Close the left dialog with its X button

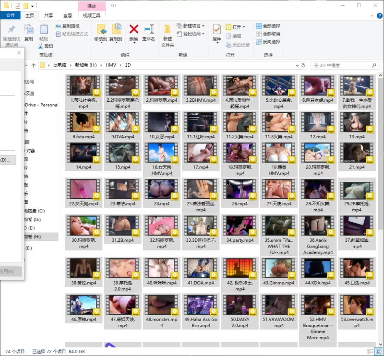(19, 53)
